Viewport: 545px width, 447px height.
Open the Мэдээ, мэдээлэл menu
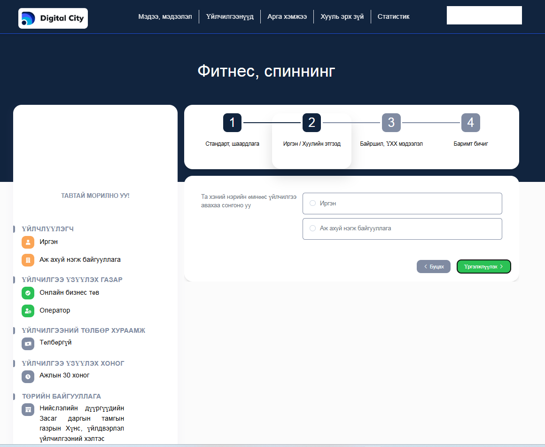[x=165, y=16]
